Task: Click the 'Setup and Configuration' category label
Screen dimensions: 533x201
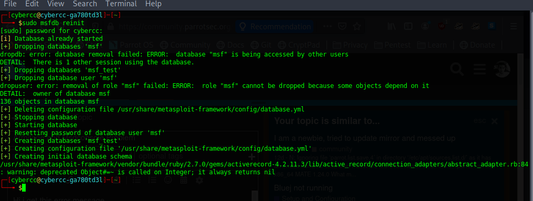Action: tap(319, 198)
